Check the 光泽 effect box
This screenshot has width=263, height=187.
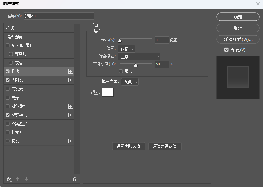[x=8, y=98]
